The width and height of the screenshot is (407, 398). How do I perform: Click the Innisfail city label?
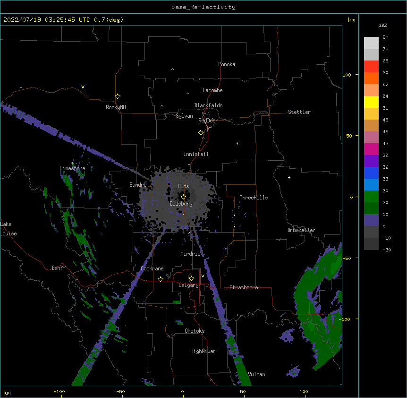pos(196,154)
